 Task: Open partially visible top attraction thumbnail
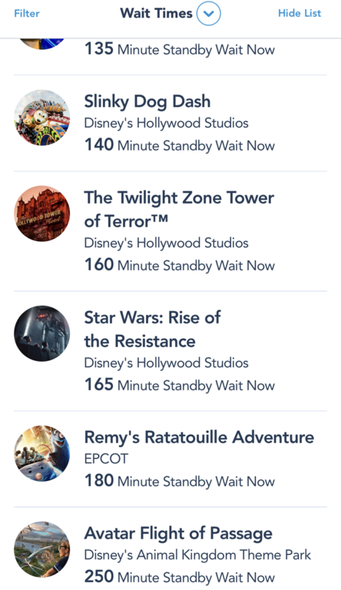click(42, 44)
